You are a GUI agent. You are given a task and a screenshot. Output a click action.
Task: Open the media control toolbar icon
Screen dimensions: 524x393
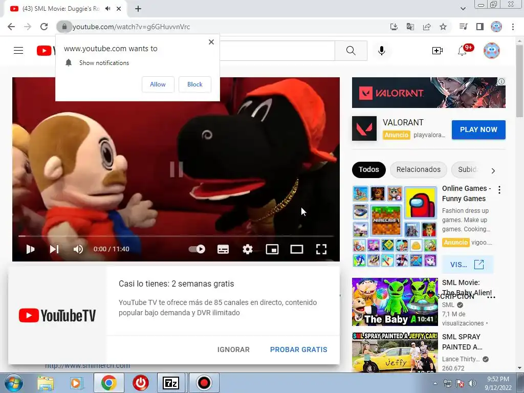coord(463,27)
